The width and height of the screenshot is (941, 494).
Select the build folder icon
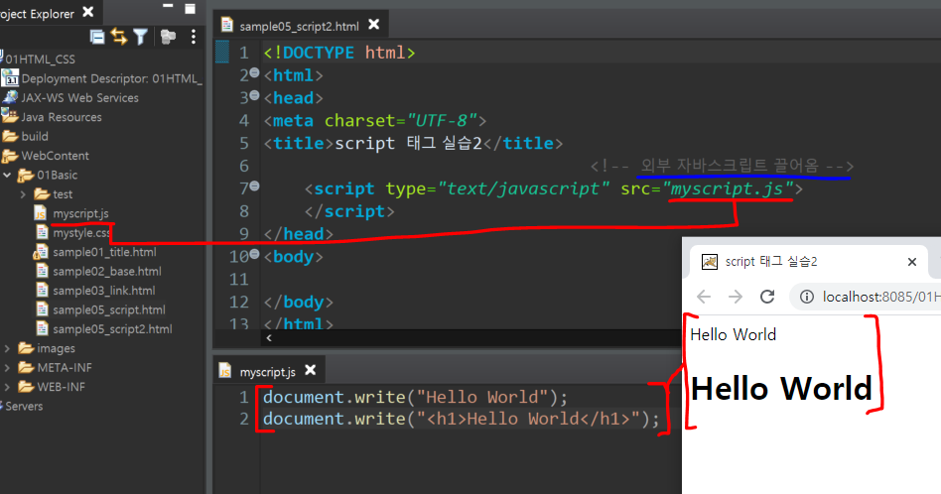(10, 136)
